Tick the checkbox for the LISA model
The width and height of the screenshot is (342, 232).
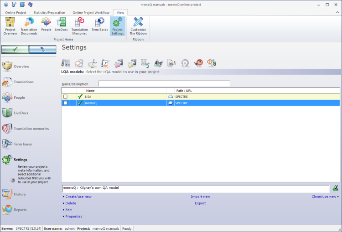click(x=65, y=96)
